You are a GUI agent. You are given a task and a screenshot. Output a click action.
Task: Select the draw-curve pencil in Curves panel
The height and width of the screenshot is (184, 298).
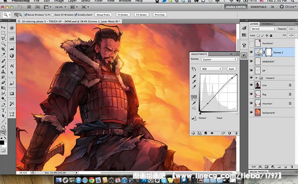pyautogui.click(x=194, y=103)
